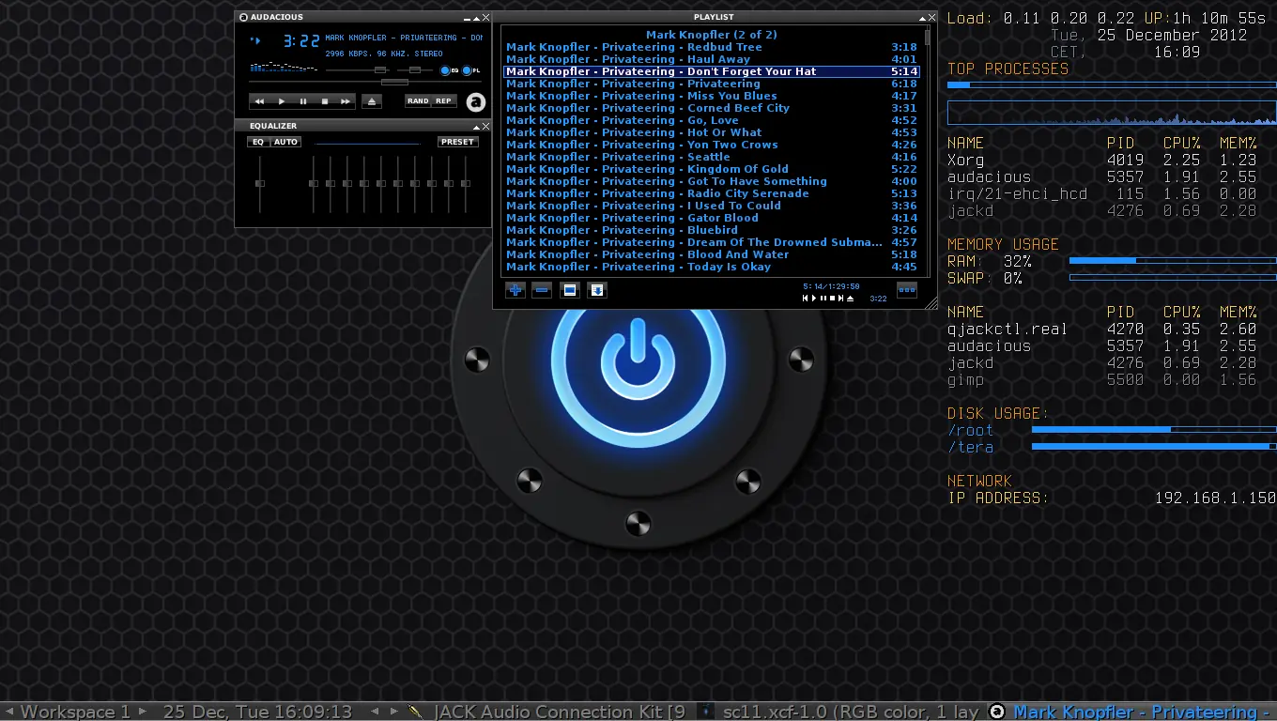Select the track 'Radio City Serenade'

tap(711, 193)
